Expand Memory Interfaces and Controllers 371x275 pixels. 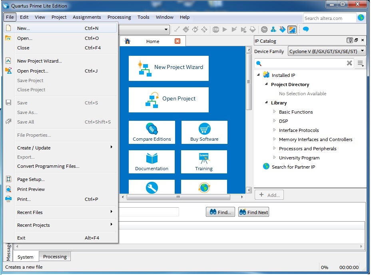(x=274, y=139)
